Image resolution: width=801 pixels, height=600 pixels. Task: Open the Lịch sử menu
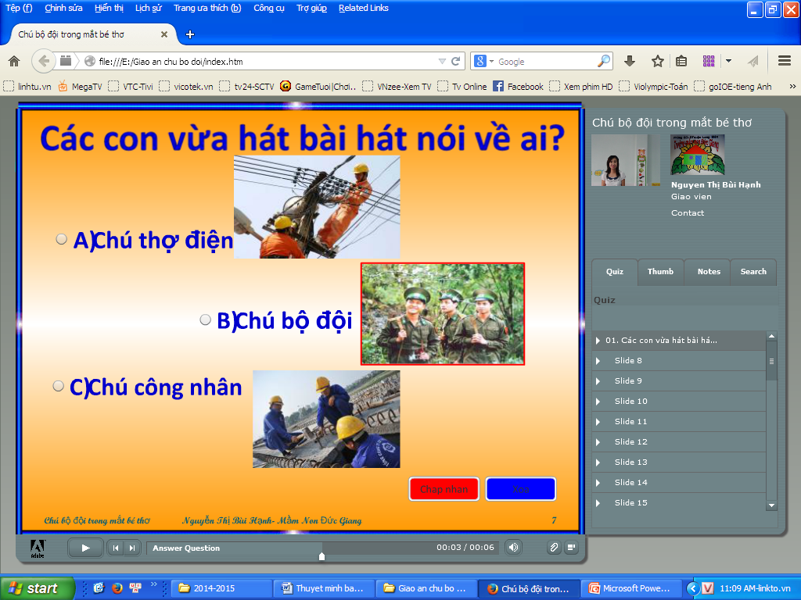149,8
